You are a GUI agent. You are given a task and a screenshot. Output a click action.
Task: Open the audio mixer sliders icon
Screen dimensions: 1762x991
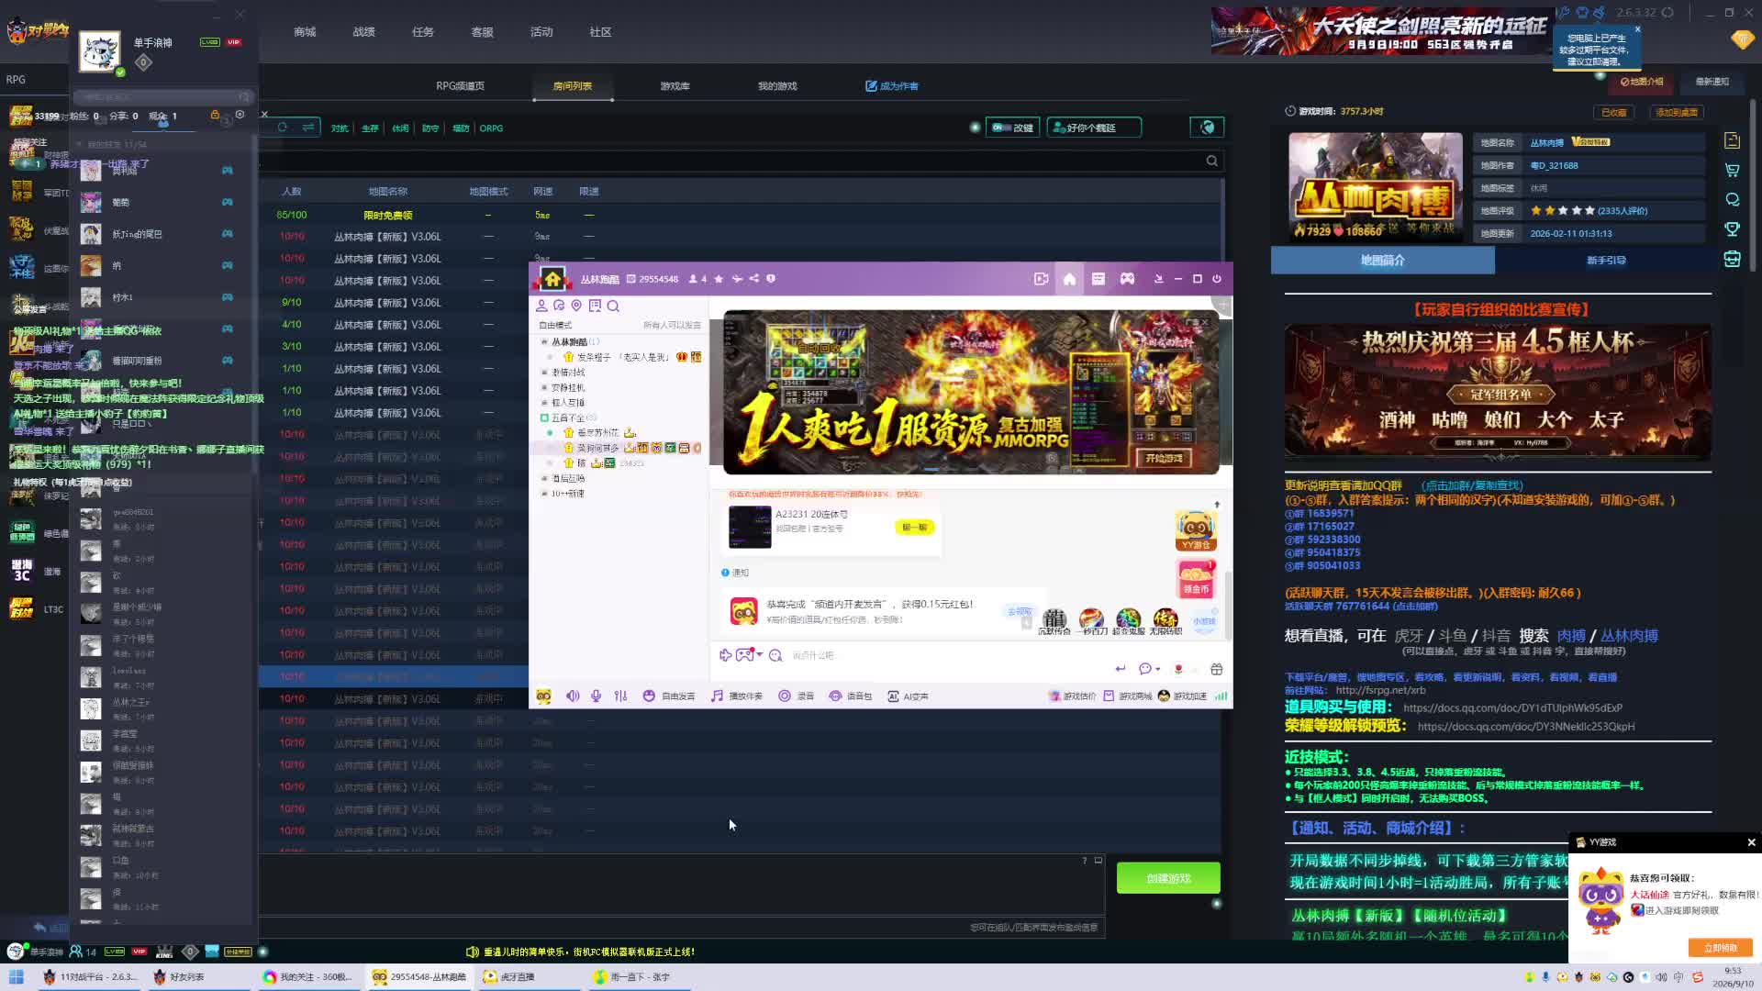(x=621, y=696)
